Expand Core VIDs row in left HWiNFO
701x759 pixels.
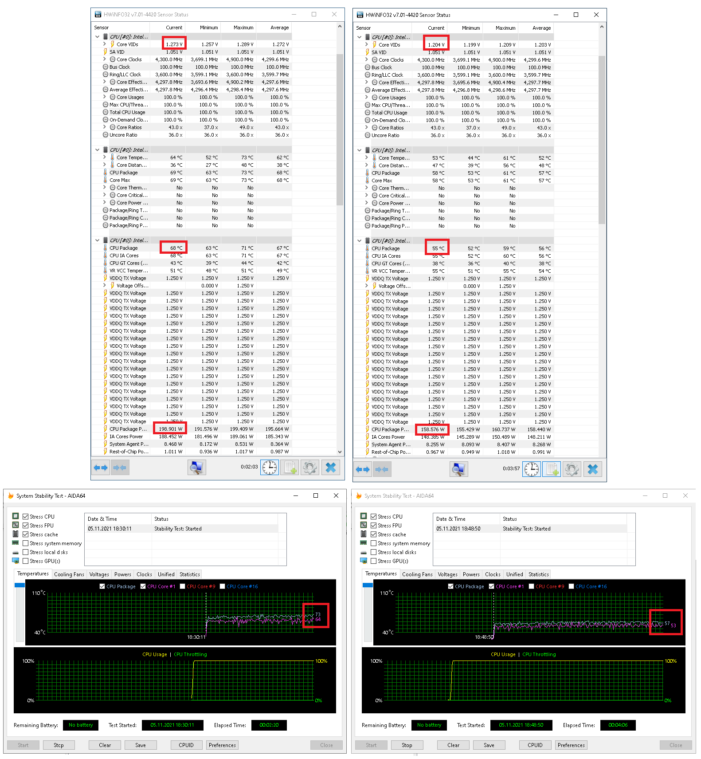click(104, 44)
